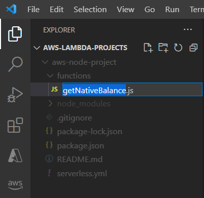Screen dimensions: 204x198
Task: Collapse all folders in Explorer
Action: pos(193,48)
